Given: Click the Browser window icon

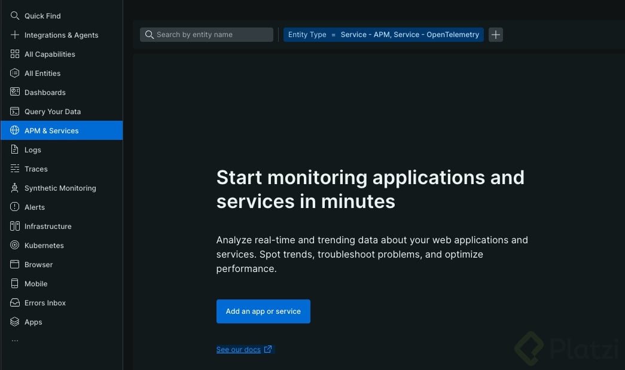Looking at the screenshot, I should (15, 264).
